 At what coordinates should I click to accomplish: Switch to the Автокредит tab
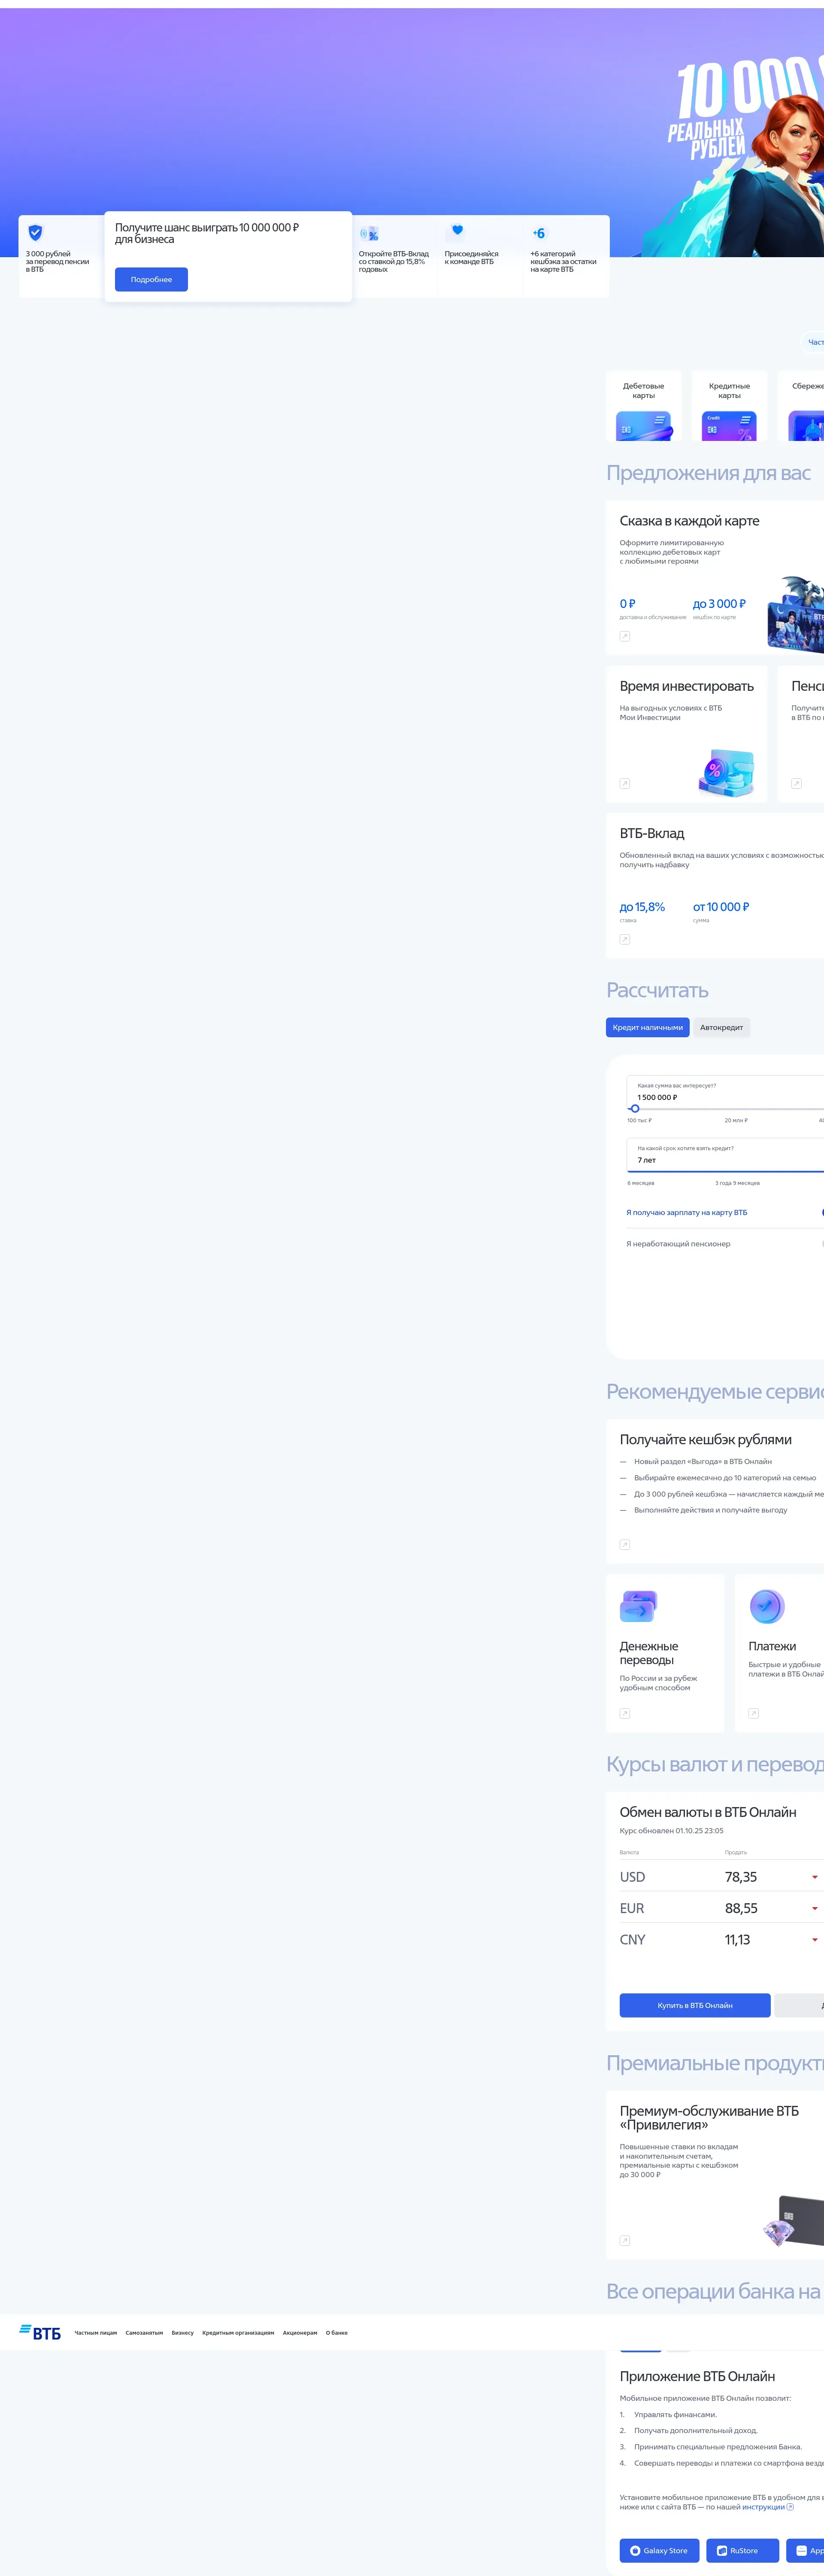click(721, 1027)
